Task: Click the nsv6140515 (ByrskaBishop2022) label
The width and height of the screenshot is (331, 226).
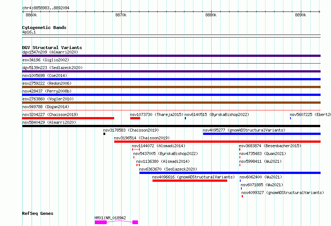Action: point(217,114)
